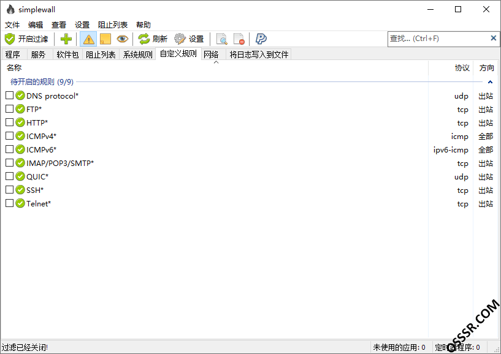Image resolution: width=501 pixels, height=354 pixels.
Task: Enable the DNS protocol rule checkbox
Action: tap(10, 95)
